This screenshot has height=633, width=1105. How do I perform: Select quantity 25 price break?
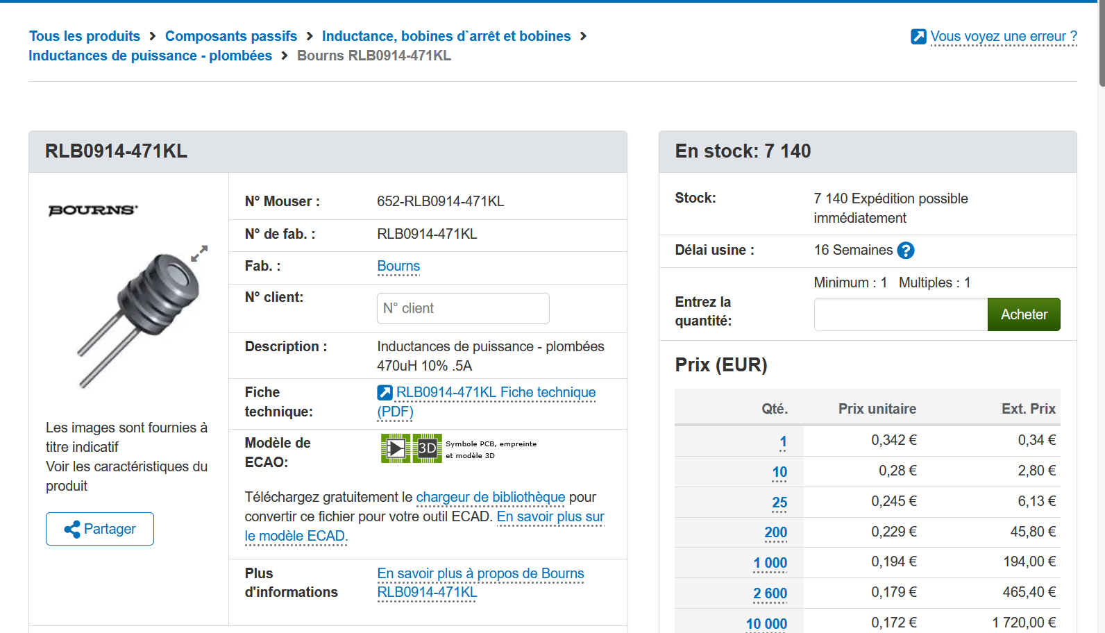pos(779,503)
